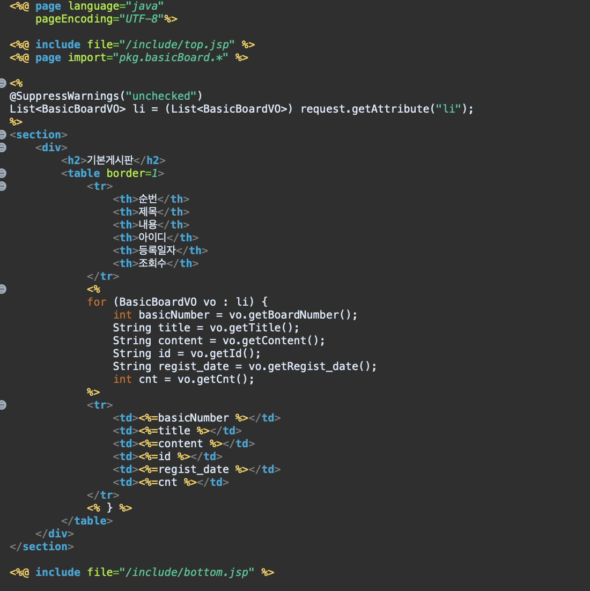This screenshot has width=590, height=591.
Task: Click the th cell text 순번
Action: pos(148,199)
